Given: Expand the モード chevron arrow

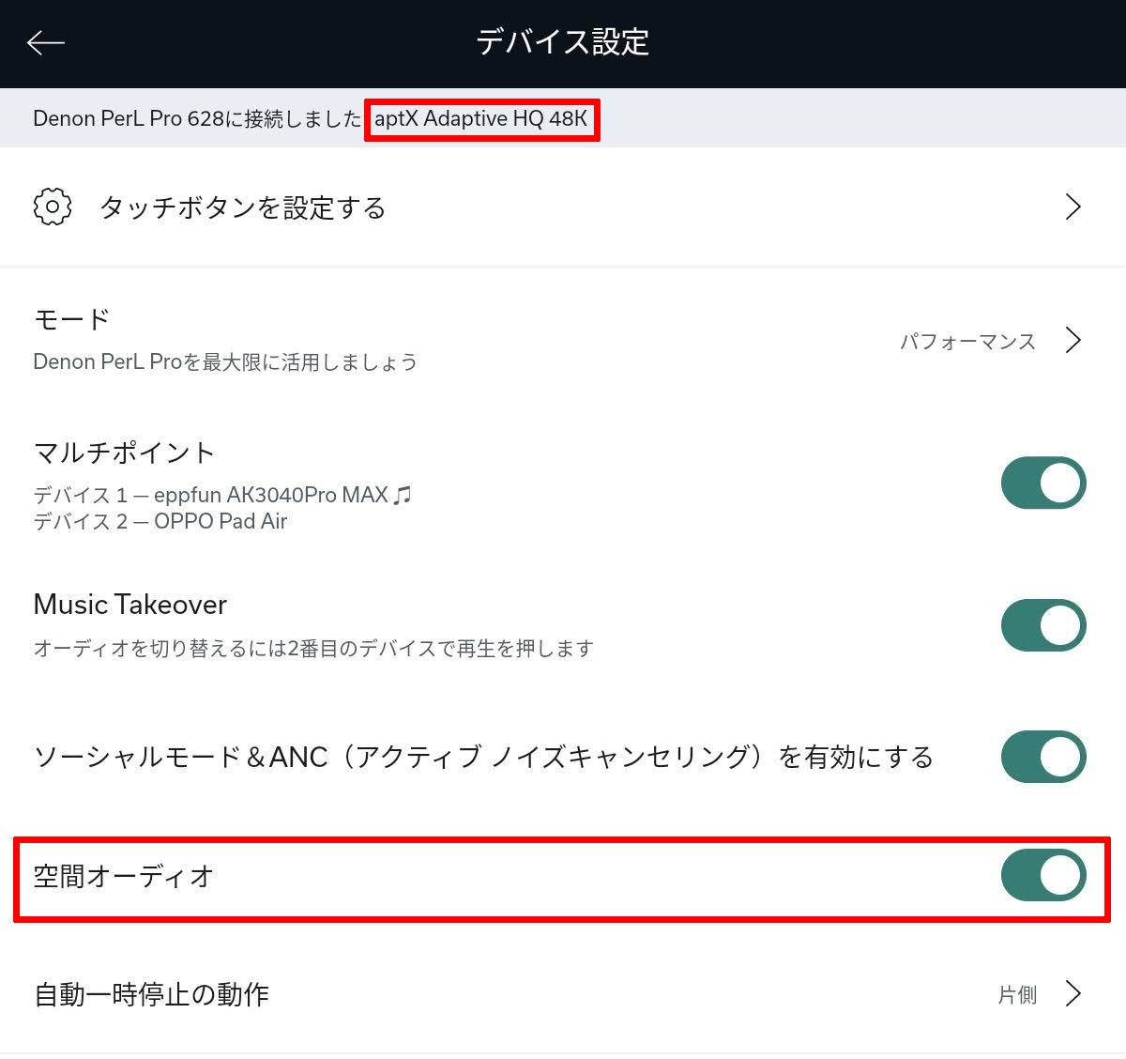Looking at the screenshot, I should [1073, 339].
